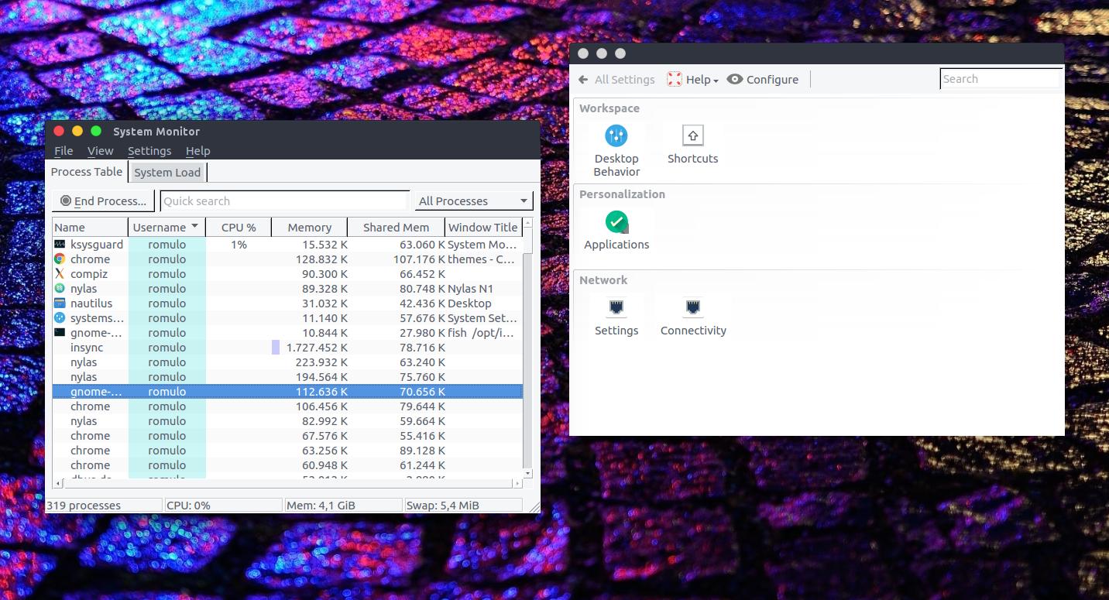Go back to All Settings

click(616, 80)
